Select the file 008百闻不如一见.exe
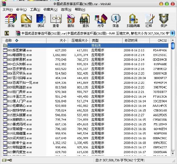177x164 pixels. click(x=23, y=83)
